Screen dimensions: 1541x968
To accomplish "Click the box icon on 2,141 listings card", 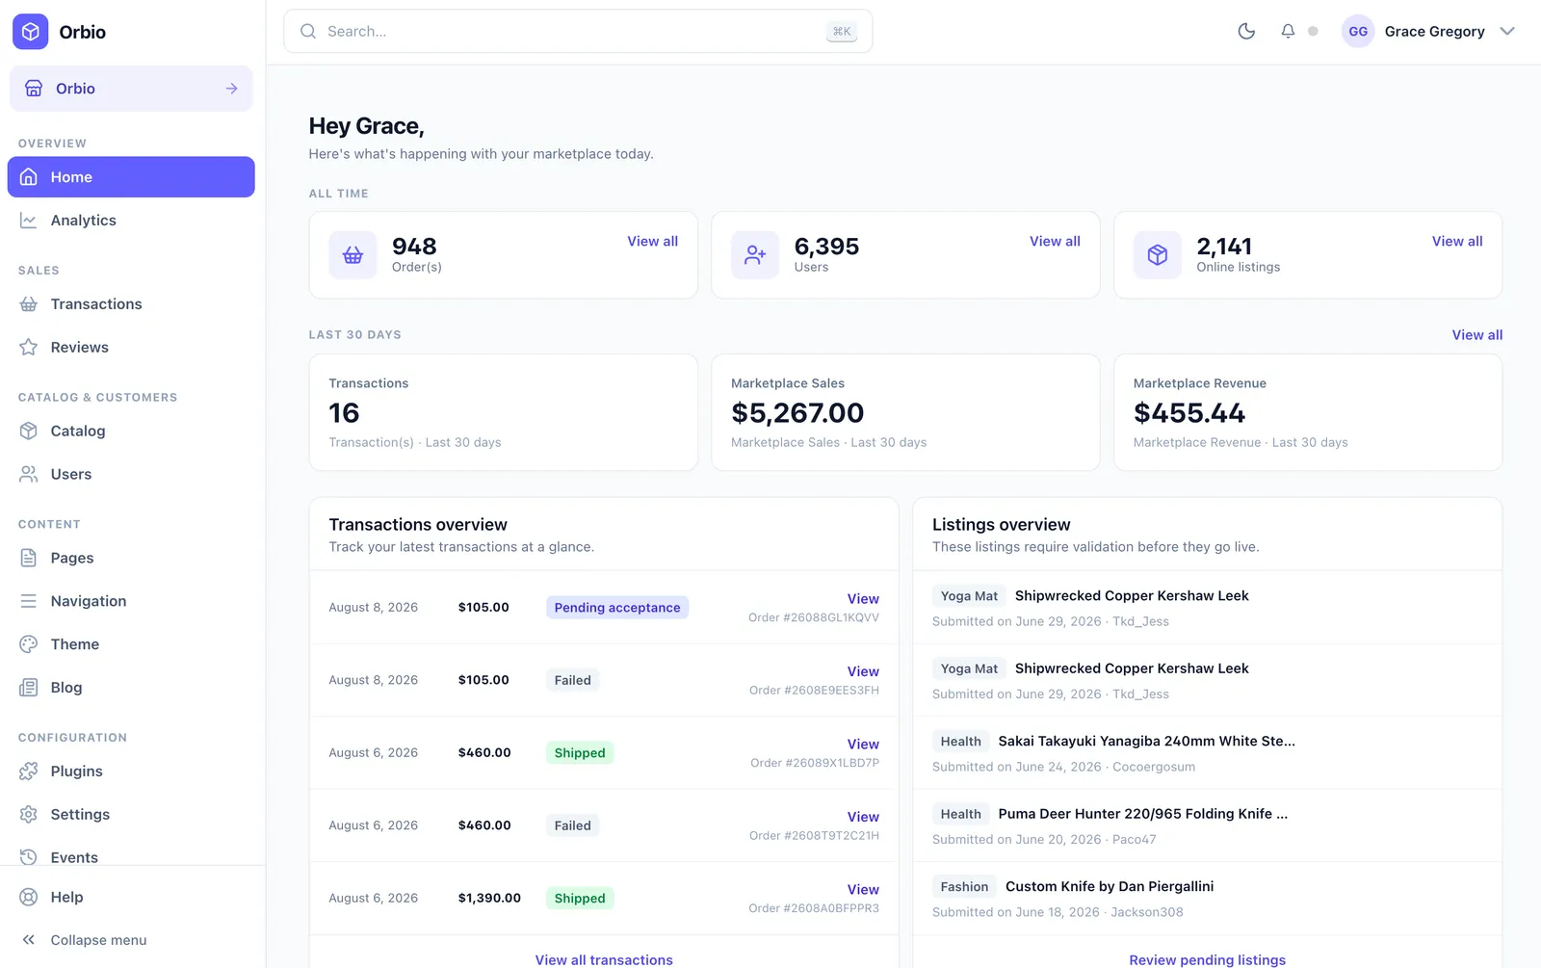I will point(1158,255).
